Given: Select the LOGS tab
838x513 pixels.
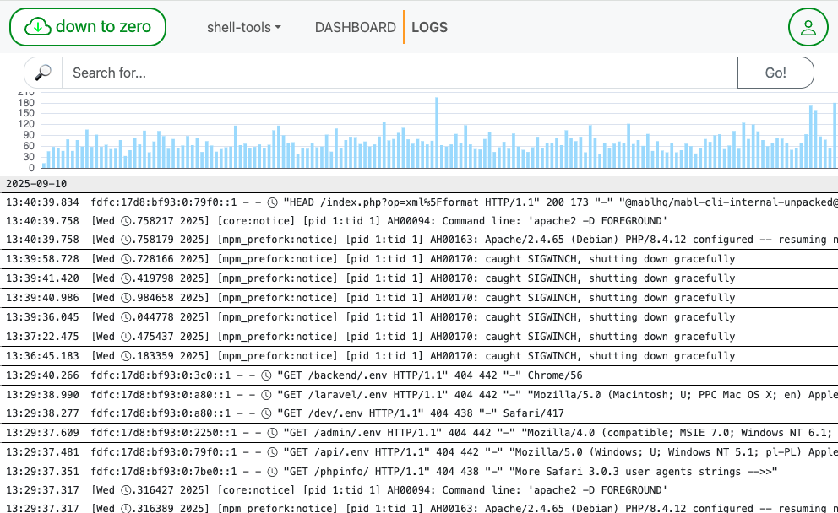Looking at the screenshot, I should (429, 27).
